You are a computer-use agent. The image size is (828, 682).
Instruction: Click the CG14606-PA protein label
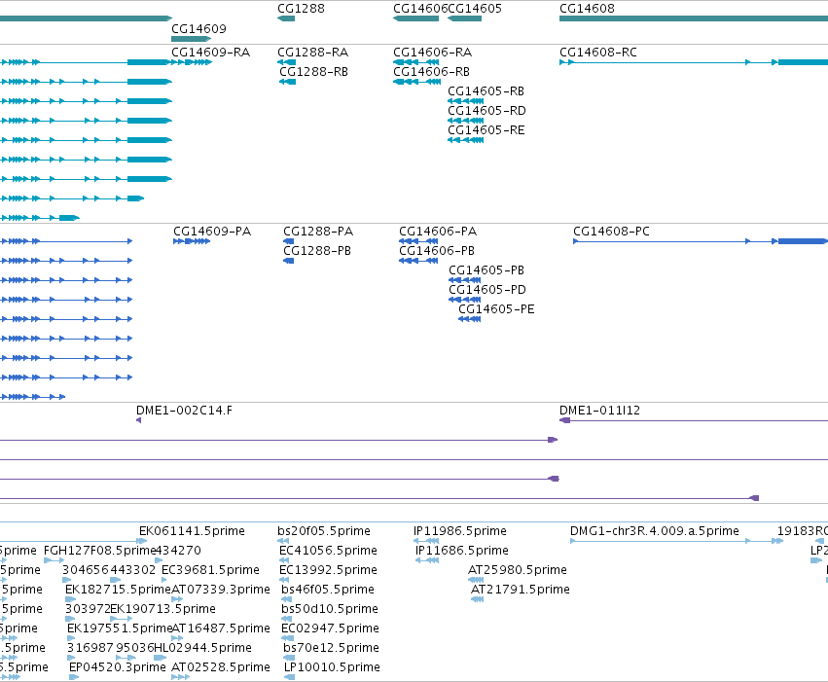pyautogui.click(x=438, y=232)
